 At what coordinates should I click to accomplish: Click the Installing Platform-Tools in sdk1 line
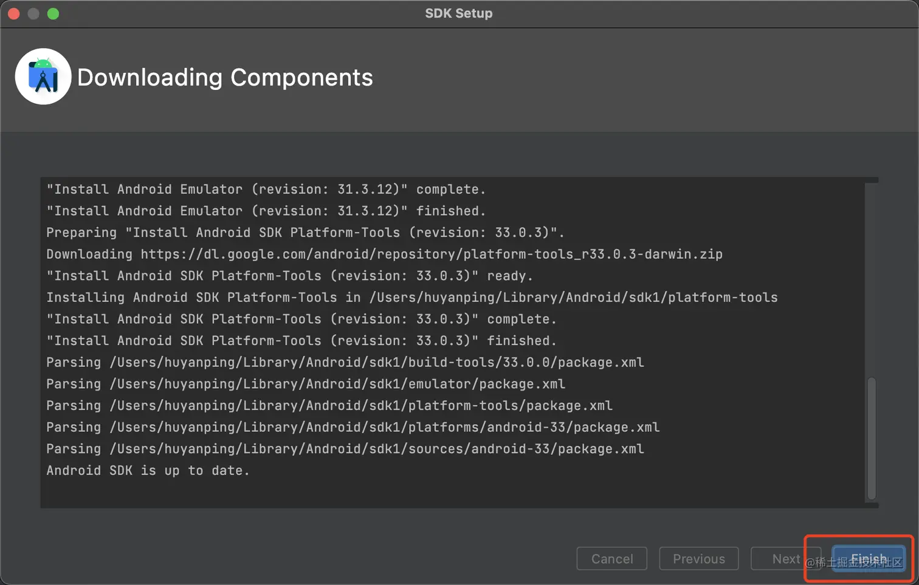pyautogui.click(x=411, y=298)
